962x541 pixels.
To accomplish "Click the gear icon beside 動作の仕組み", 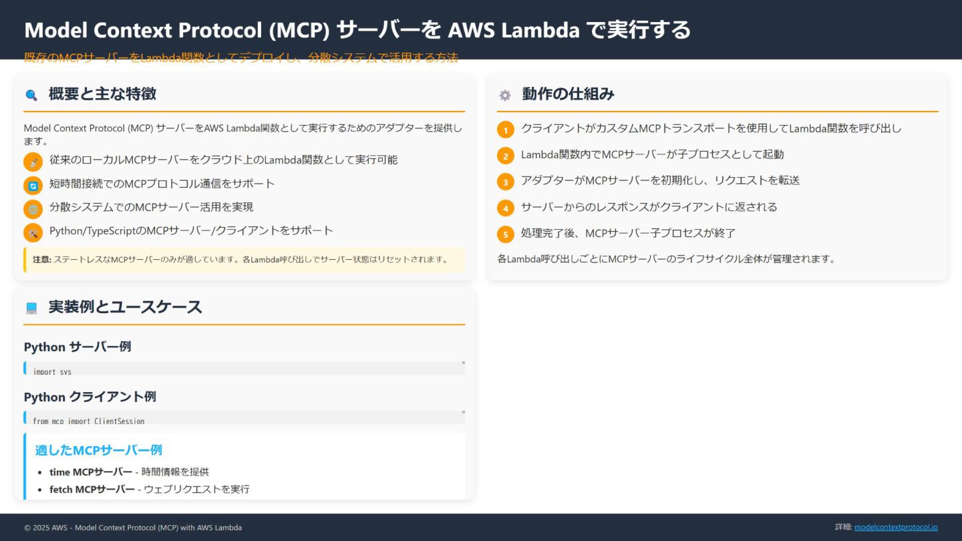I will coord(505,95).
